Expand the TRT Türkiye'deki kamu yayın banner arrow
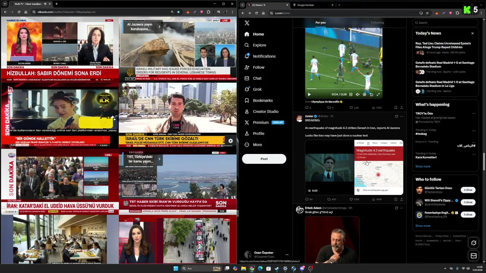The image size is (486, 273). 159,159
